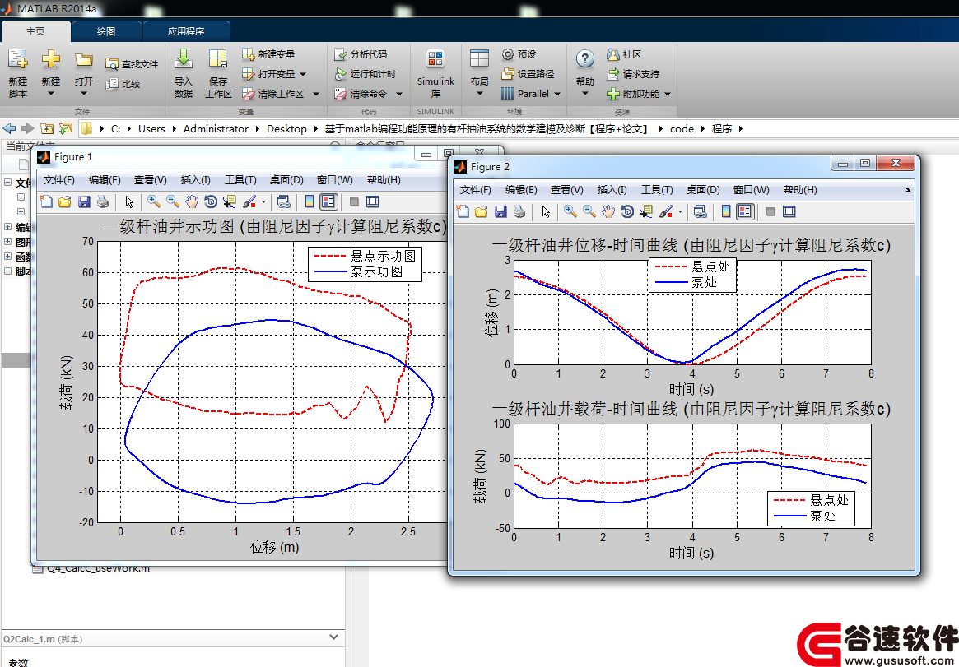The image size is (959, 667).
Task: Toggle Insert Colorbar in Figure 1 toolbar
Action: click(310, 201)
